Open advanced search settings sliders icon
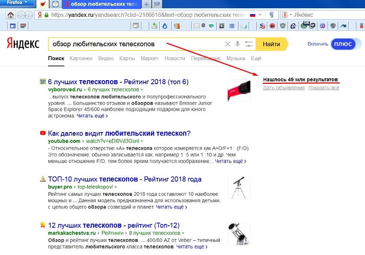 249,44
